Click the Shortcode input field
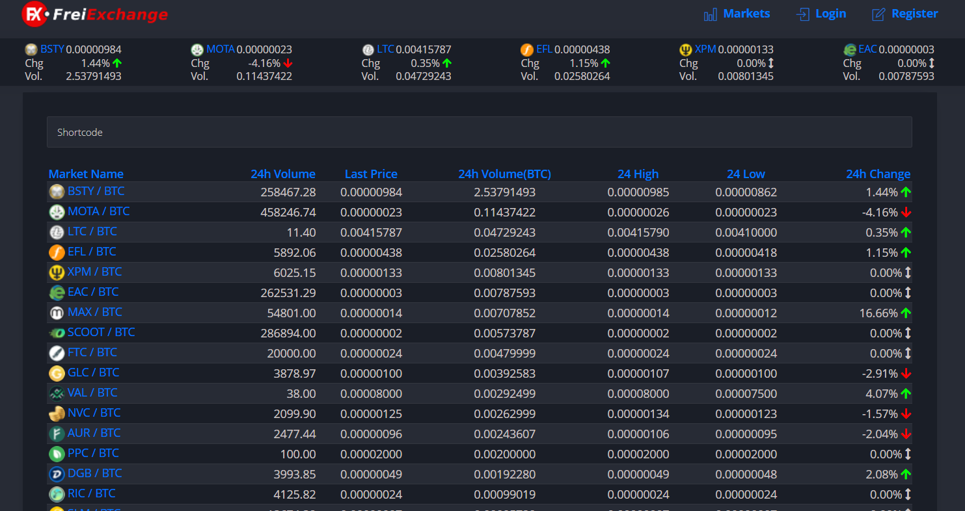 pyautogui.click(x=479, y=132)
